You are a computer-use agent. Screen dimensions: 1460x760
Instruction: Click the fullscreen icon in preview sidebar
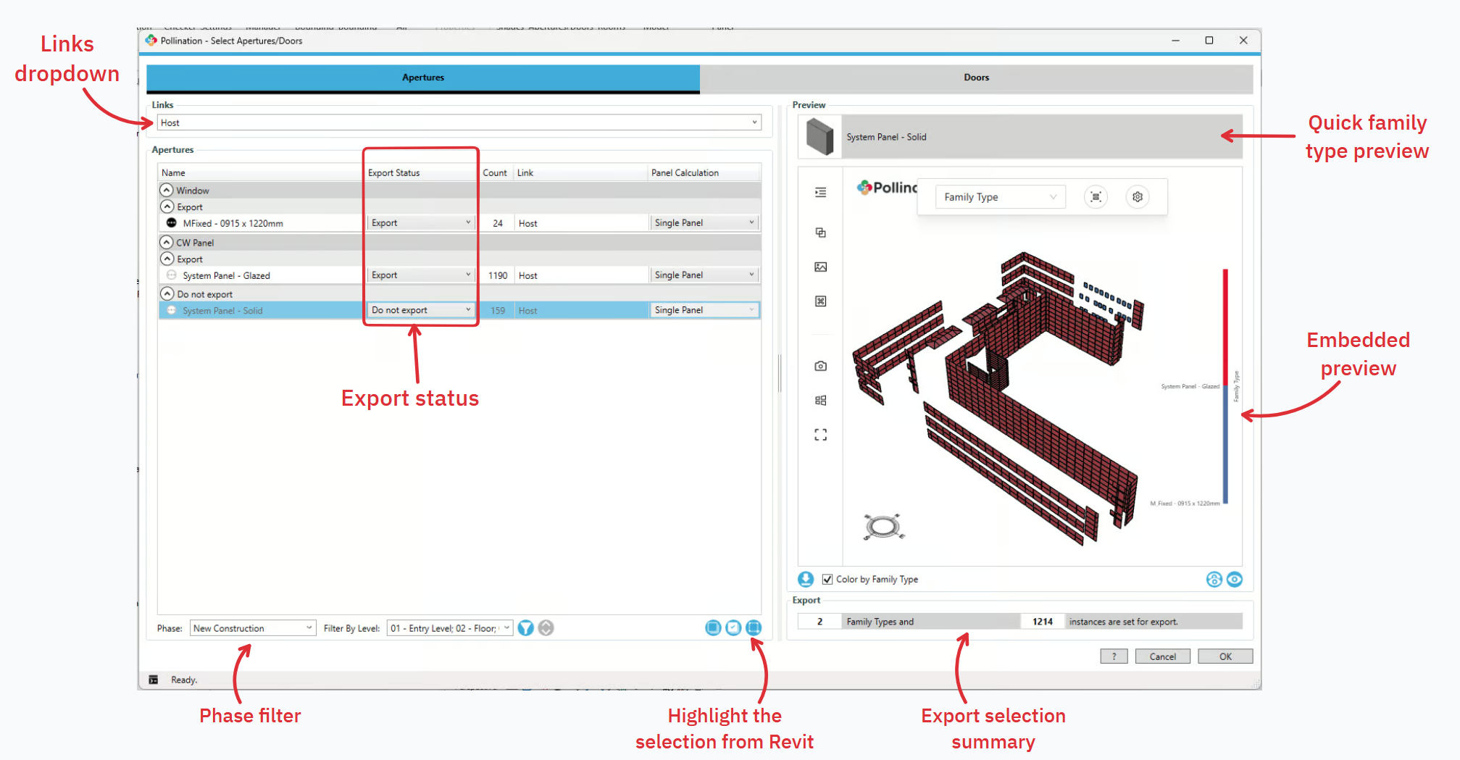820,435
